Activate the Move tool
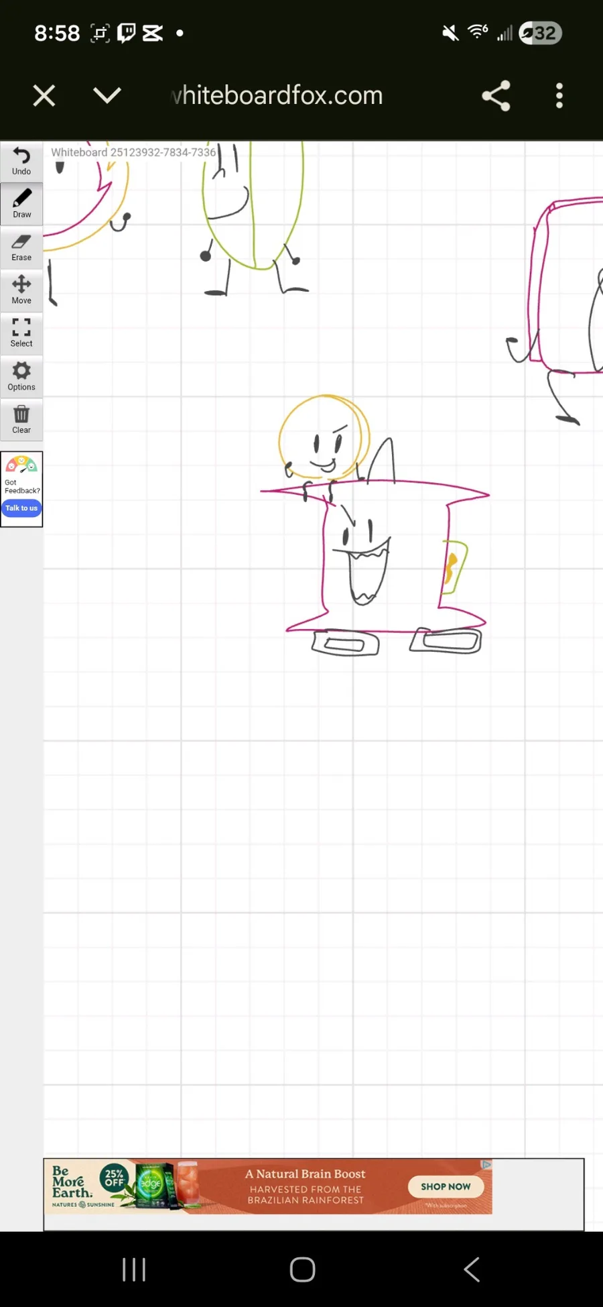The height and width of the screenshot is (1307, 603). click(21, 290)
